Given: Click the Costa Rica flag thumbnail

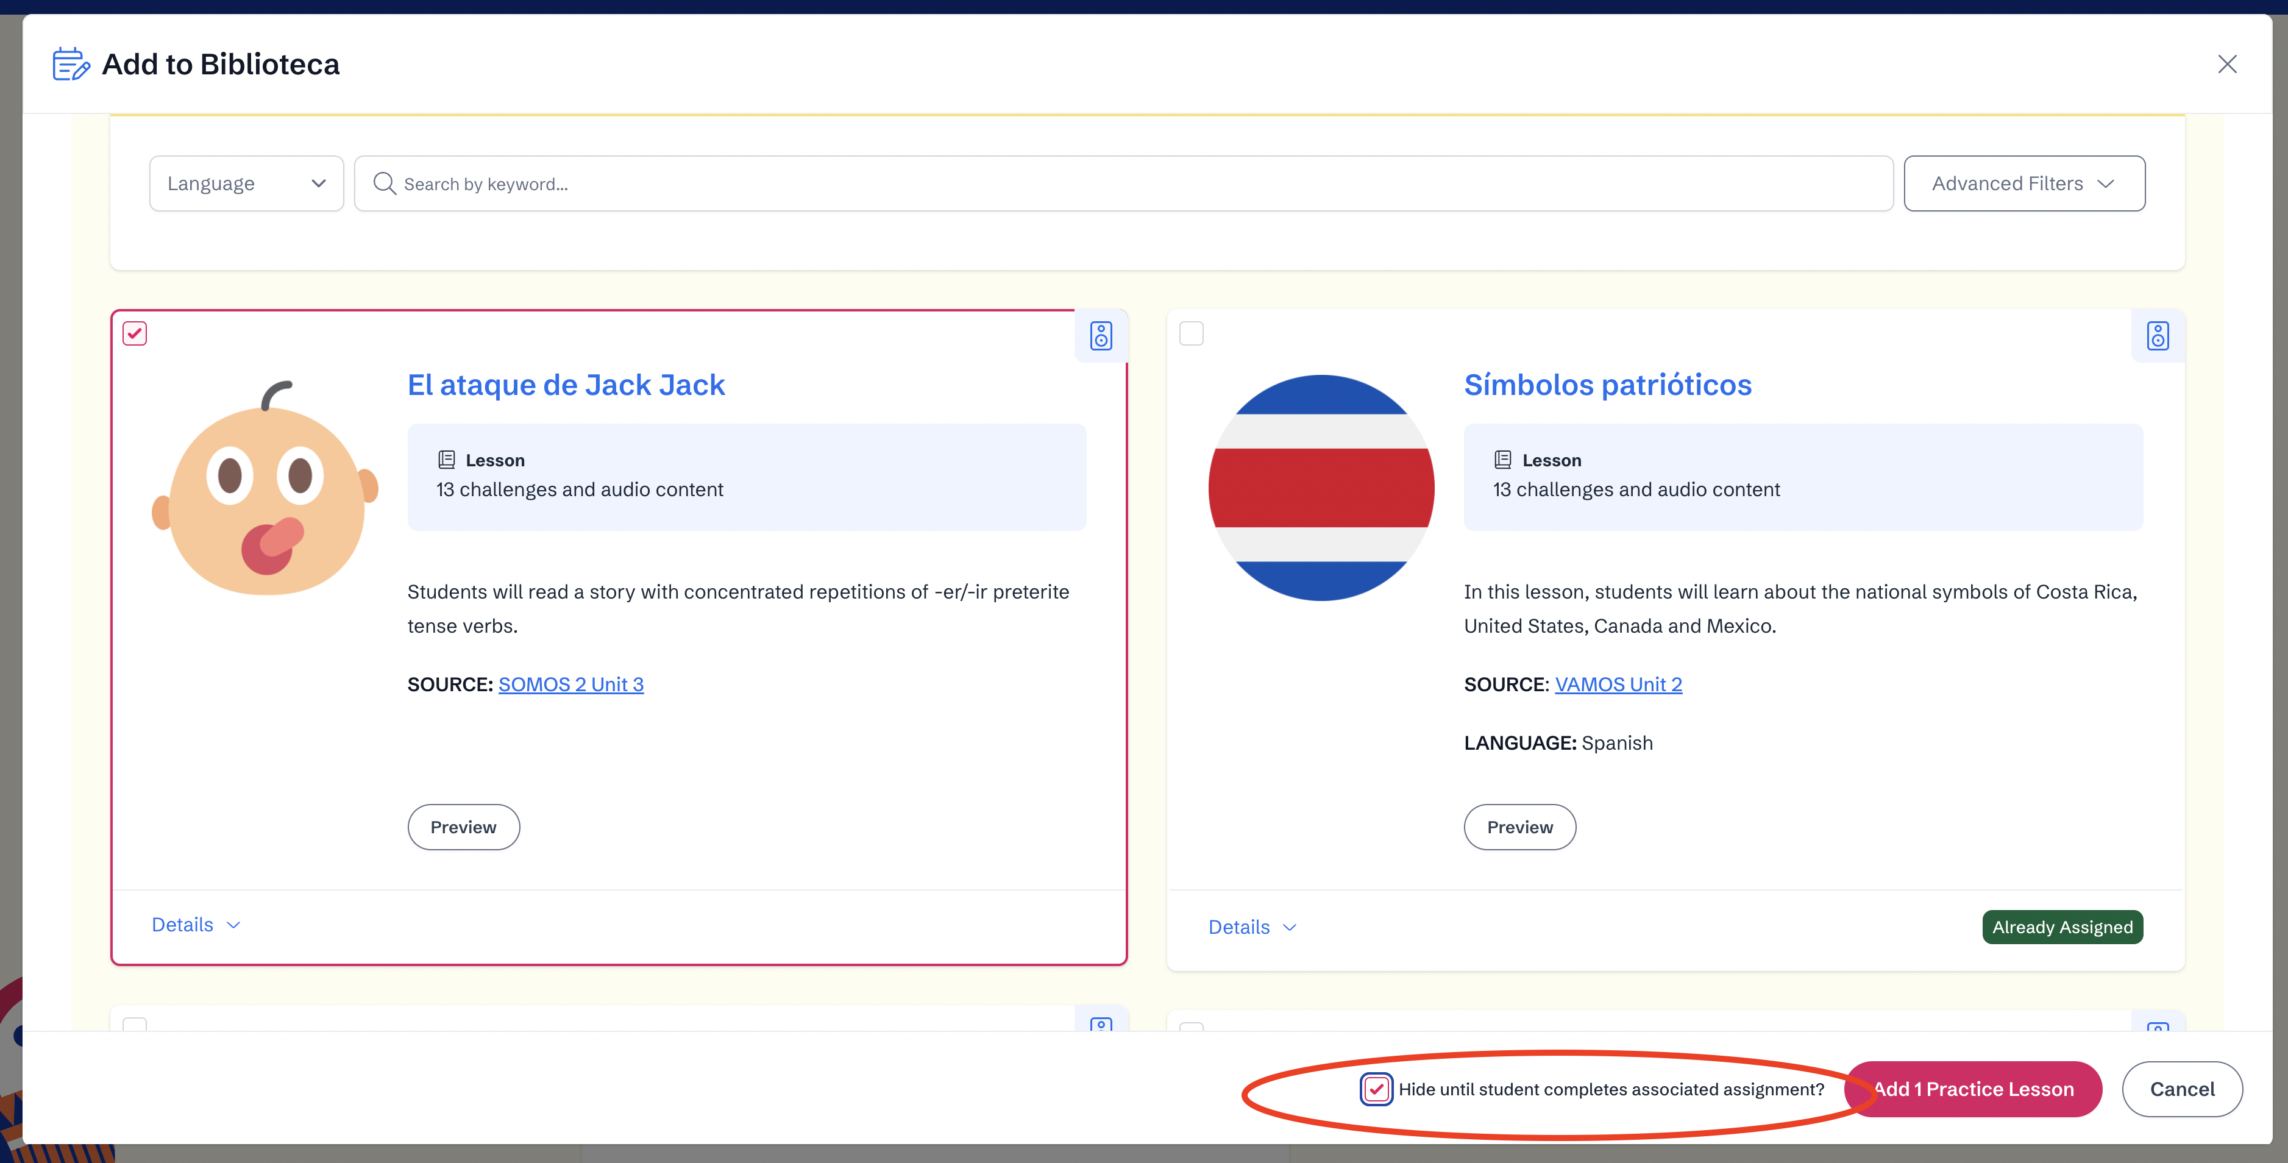Looking at the screenshot, I should coord(1321,488).
